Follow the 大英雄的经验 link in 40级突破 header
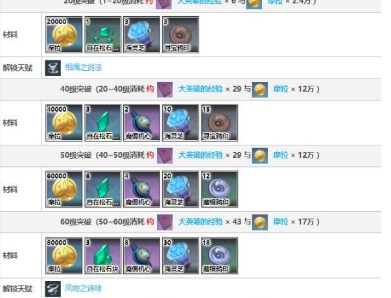This screenshot has width=391, height=298. (200, 89)
